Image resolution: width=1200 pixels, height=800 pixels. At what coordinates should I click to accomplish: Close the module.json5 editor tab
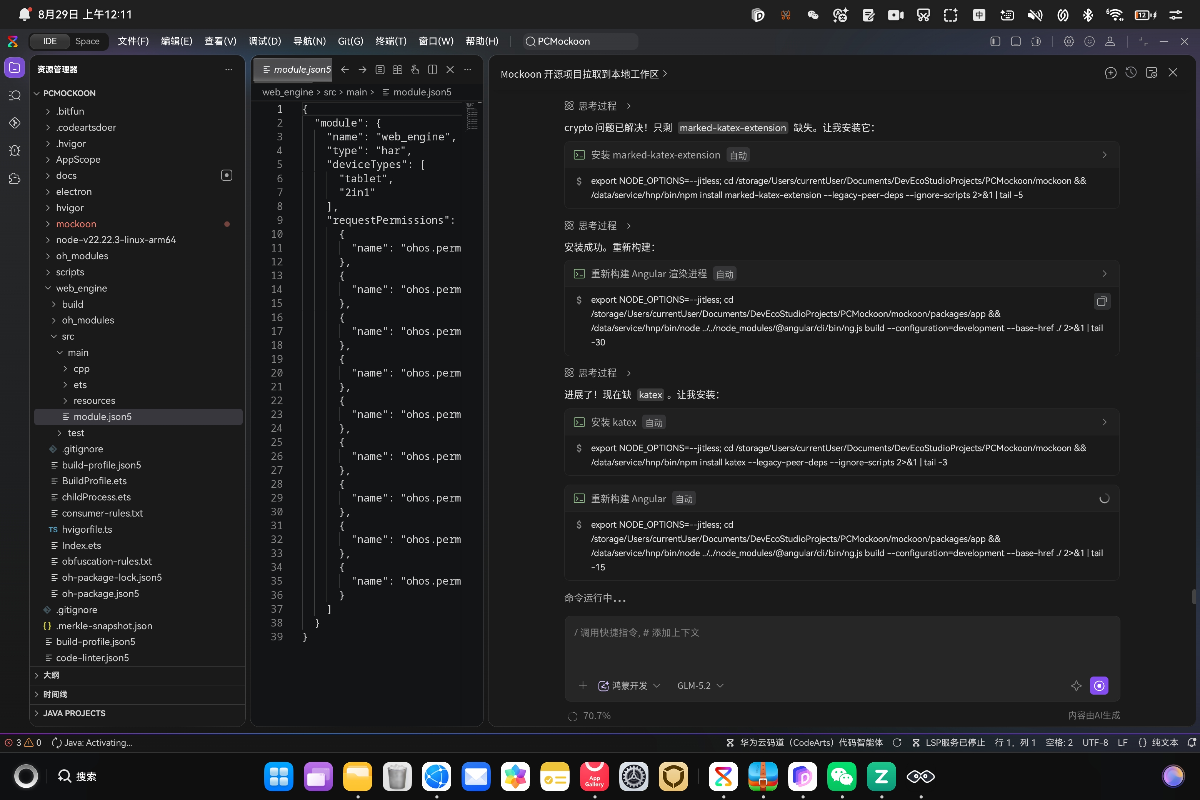(450, 69)
